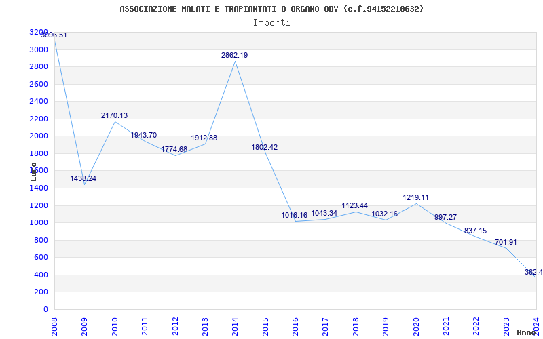Viewport: 543px width, 339px height.
Task: Click the 2020 x-axis year label
Action: (x=416, y=326)
